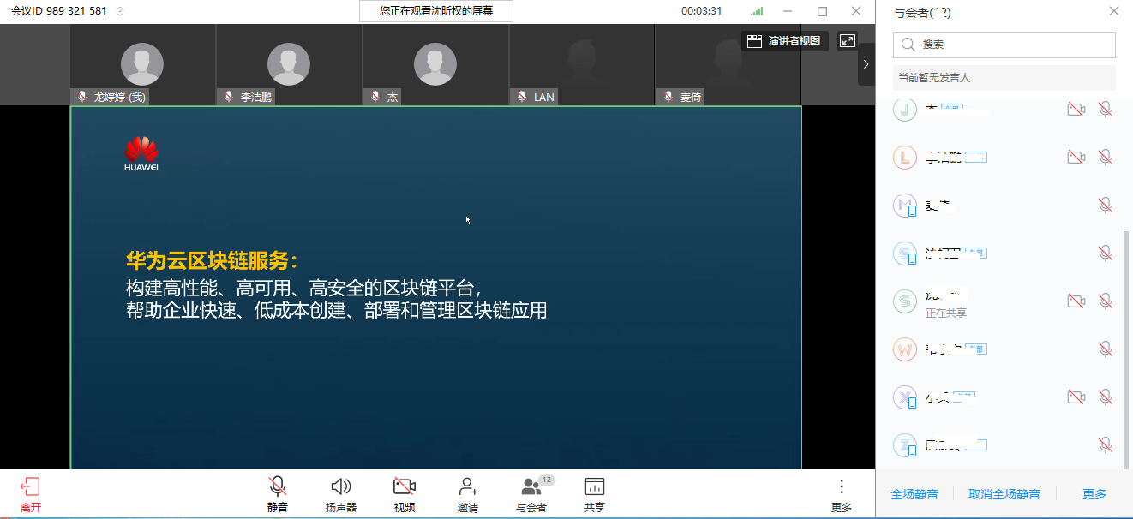Select the 李洁鹏 video thumbnail
This screenshot has height=519, width=1133.
pos(289,64)
